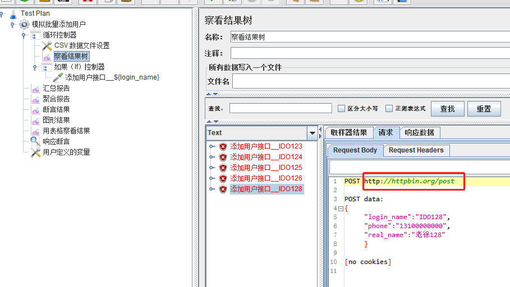Viewport: 510px width, 287px height.
Task: Click the 重置 reset button
Action: [x=484, y=109]
